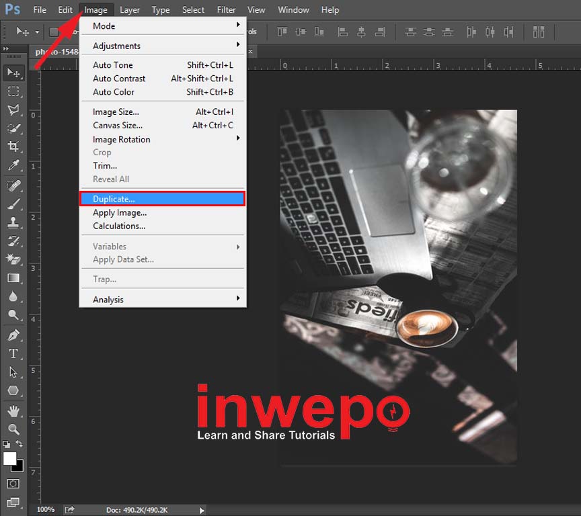Toggle the Auto-Select checkbox in options bar

(x=54, y=32)
